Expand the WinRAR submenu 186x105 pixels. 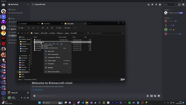[58, 68]
